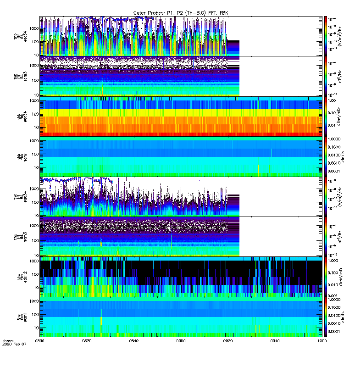The height and width of the screenshot is (367, 344).
Task: Click the <|mV/m|> unit label of thb edc34
Action: (338, 117)
